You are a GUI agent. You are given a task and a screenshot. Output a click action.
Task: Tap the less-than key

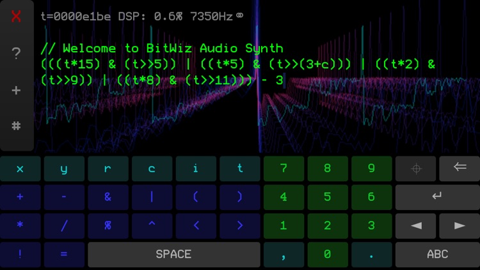click(196, 226)
